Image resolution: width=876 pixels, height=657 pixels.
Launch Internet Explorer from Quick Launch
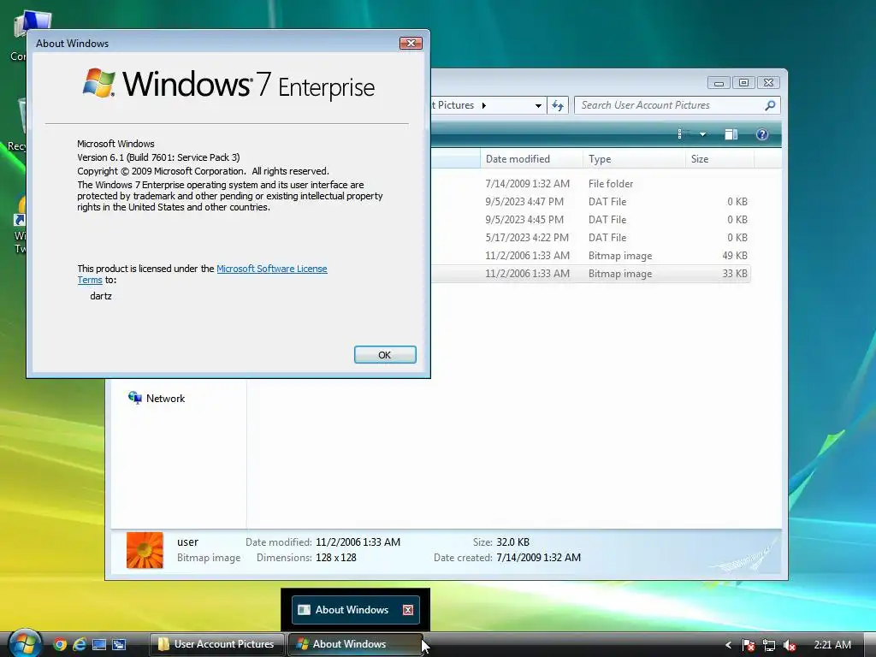click(80, 644)
